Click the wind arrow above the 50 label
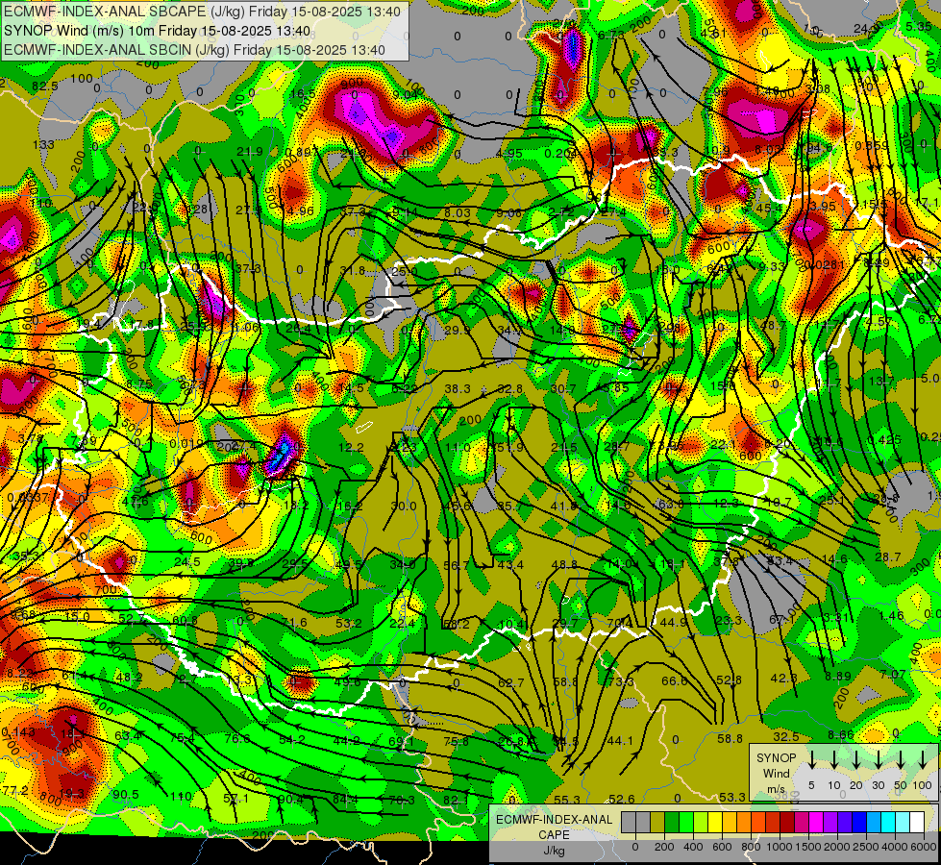 coord(901,760)
